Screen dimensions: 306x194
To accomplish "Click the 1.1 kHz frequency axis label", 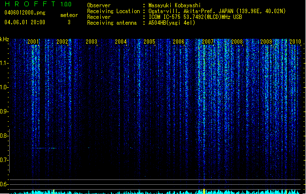I will [x=4, y=63].
